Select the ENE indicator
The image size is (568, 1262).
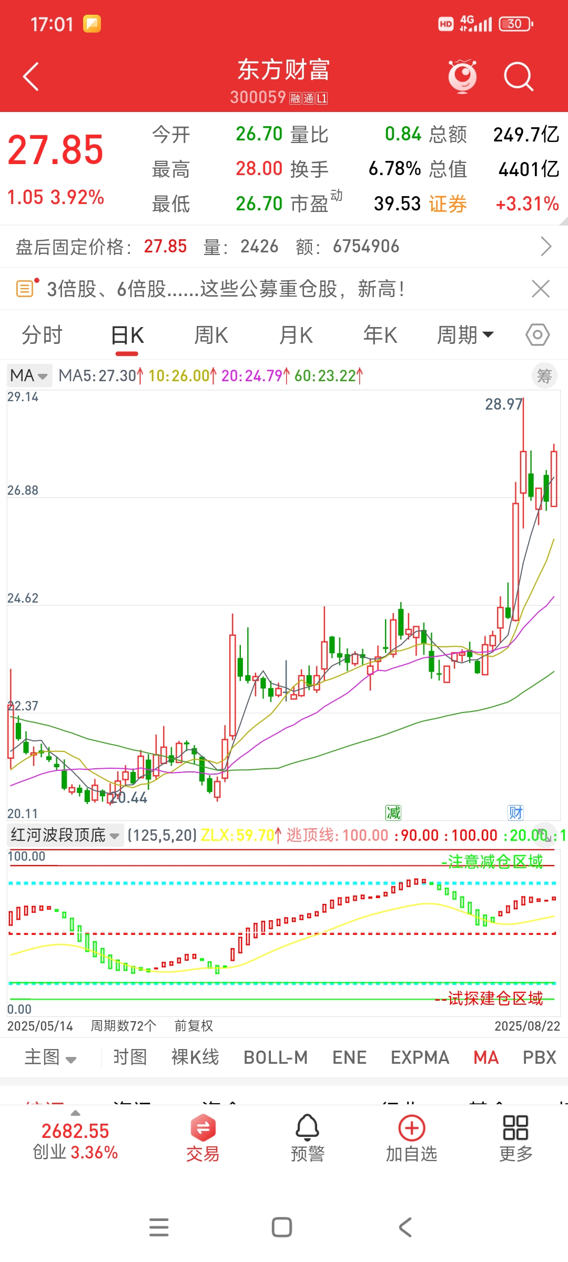[x=349, y=1057]
